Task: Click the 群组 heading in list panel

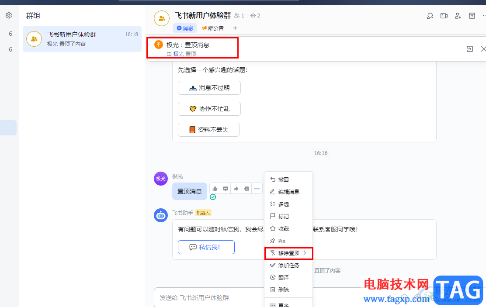Action: pos(33,15)
